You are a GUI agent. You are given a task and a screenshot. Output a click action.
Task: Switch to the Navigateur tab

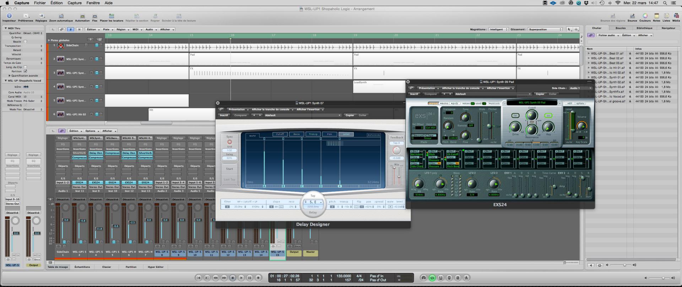point(668,28)
